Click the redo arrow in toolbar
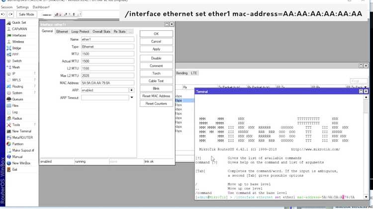This screenshot has height=209, width=373. [11, 14]
